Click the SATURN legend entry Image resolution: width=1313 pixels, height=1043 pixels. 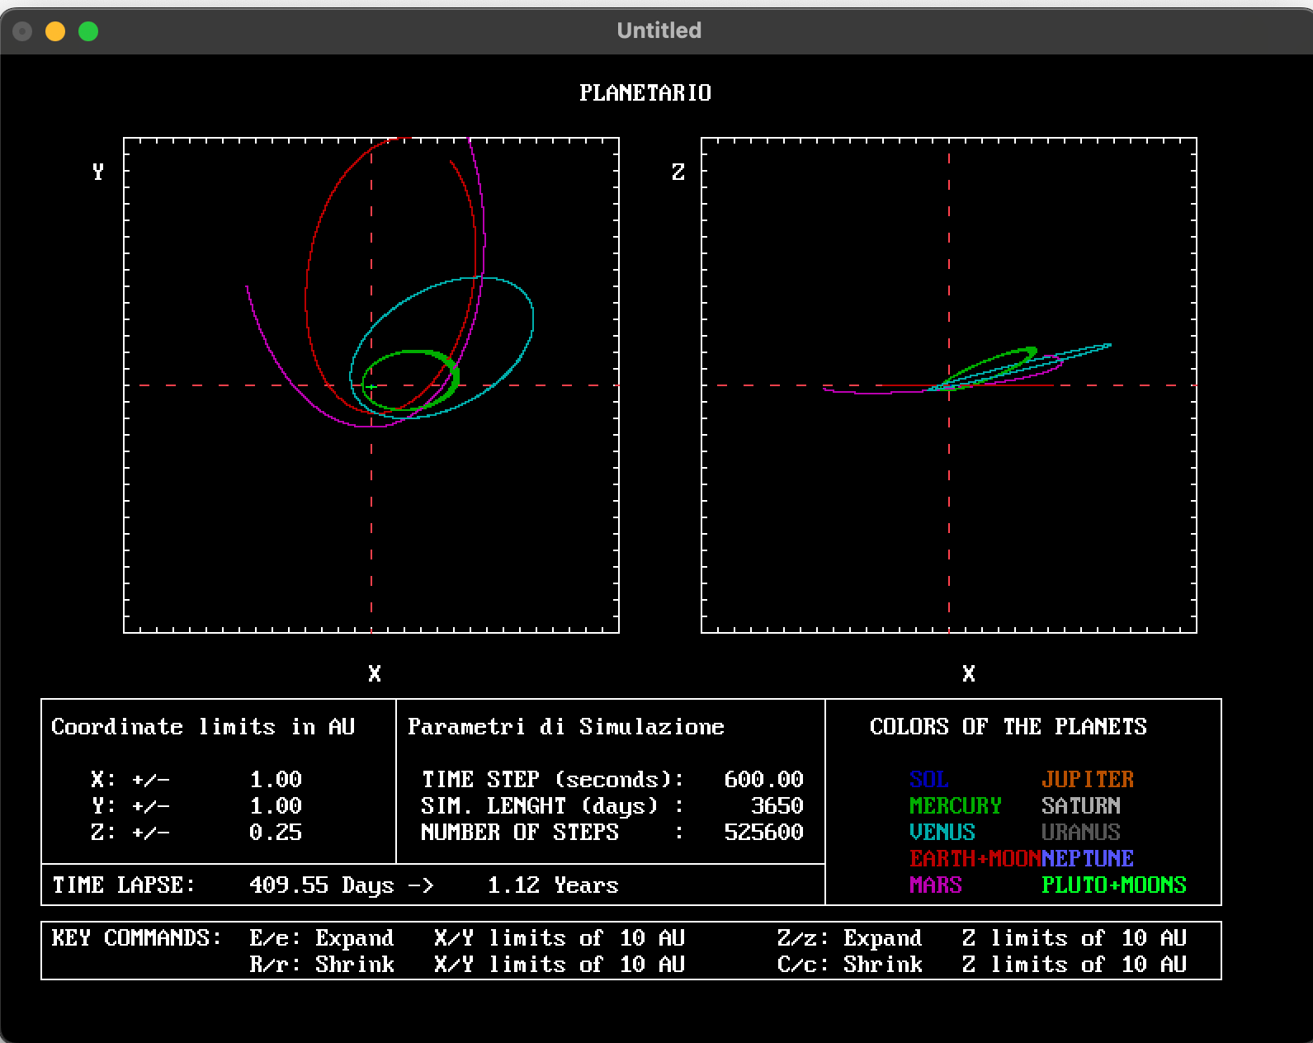1080,805
